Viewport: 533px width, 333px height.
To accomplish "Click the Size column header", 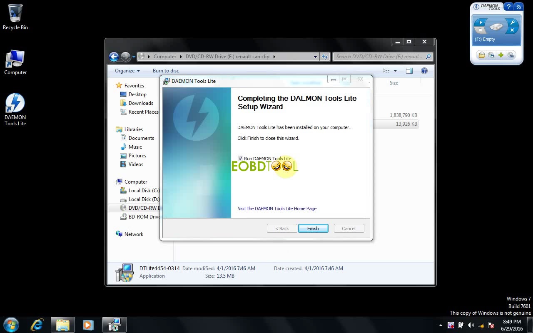I will click(x=394, y=83).
